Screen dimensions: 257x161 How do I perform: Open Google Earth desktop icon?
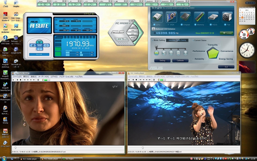tap(16, 50)
